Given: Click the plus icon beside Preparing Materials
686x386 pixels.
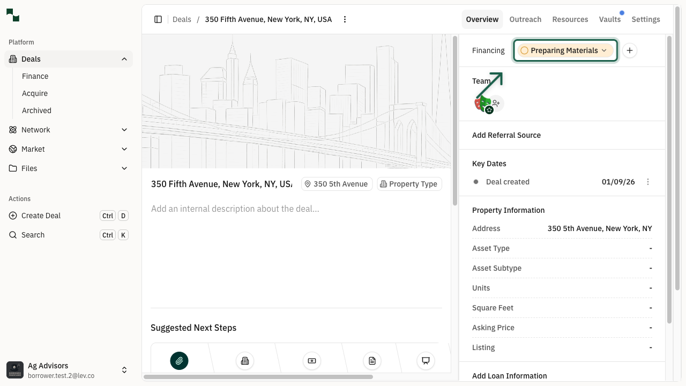Looking at the screenshot, I should [630, 50].
